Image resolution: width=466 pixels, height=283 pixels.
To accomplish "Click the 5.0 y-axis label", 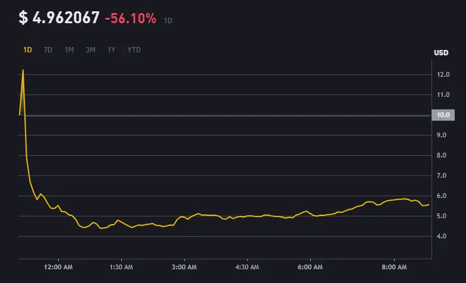I will [x=442, y=216].
